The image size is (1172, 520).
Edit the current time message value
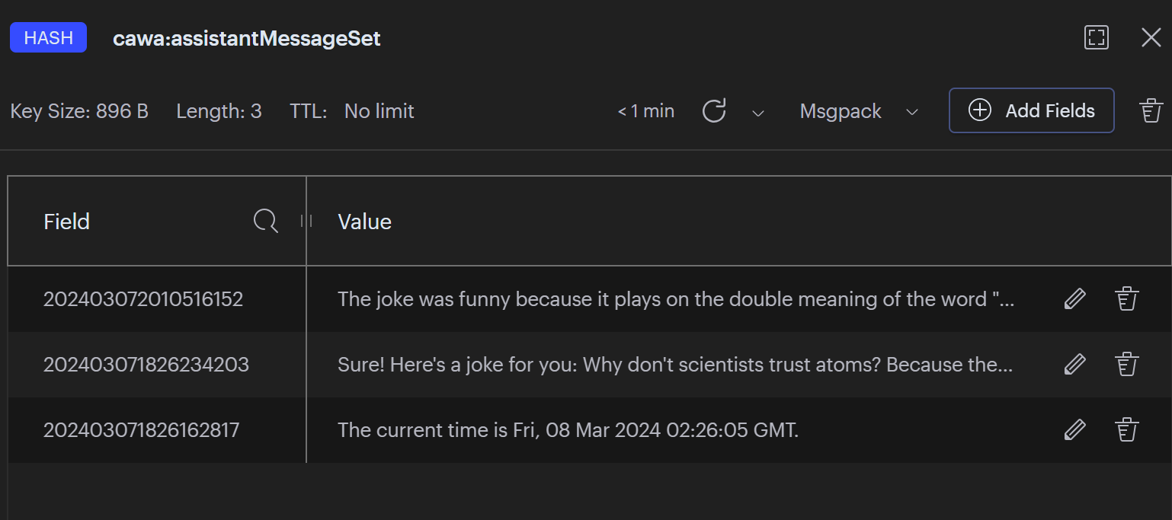(x=1074, y=430)
